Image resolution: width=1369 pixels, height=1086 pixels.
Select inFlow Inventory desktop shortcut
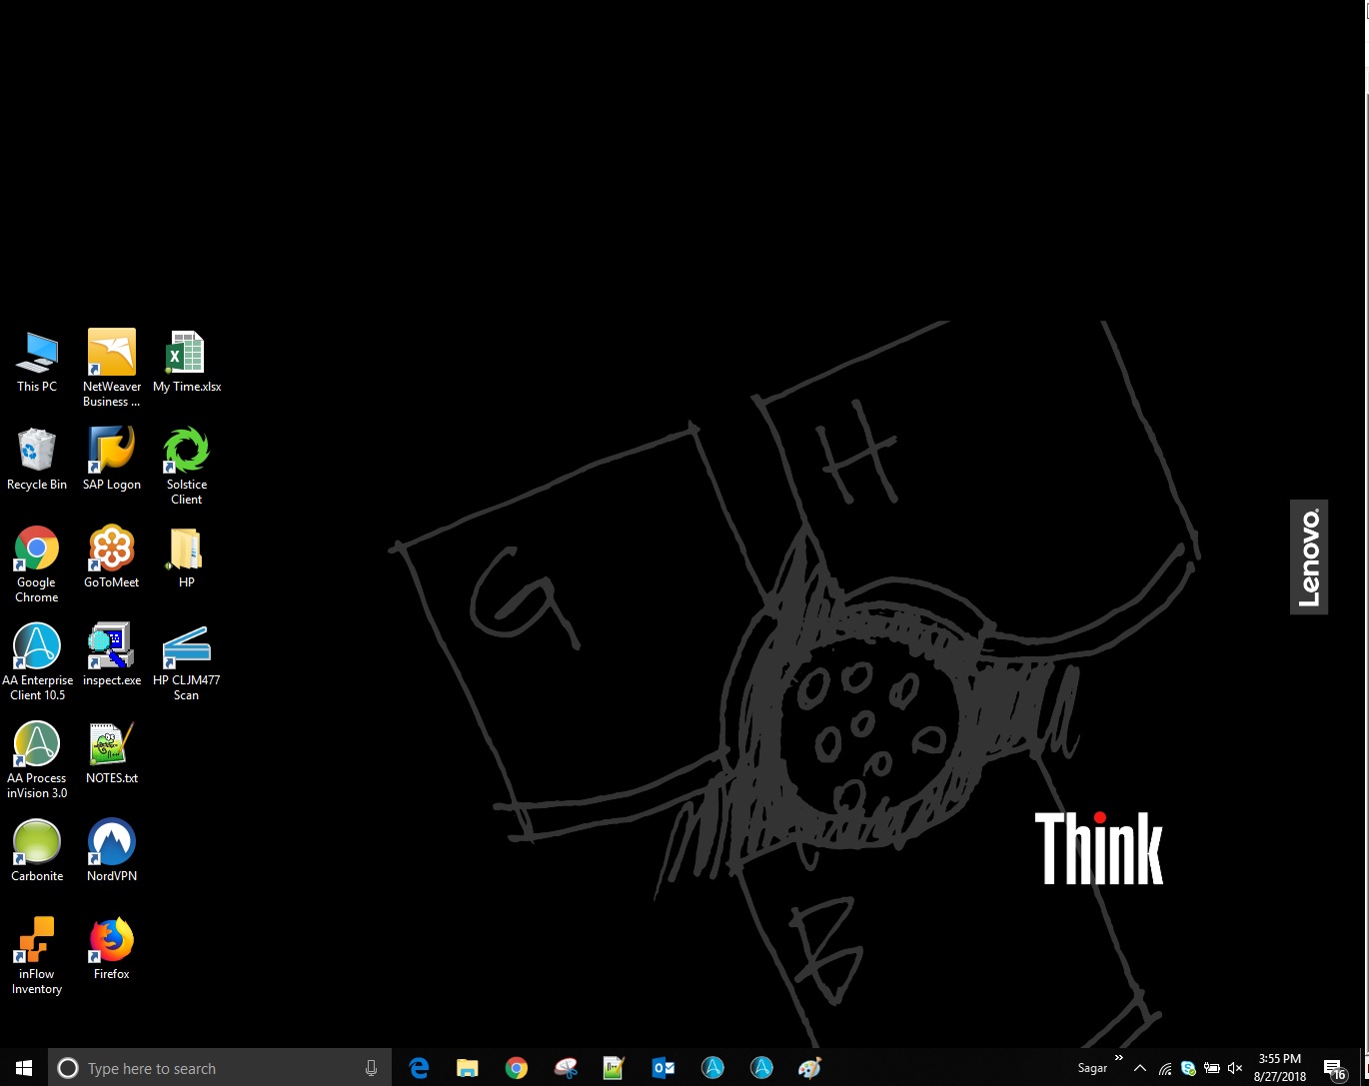click(37, 956)
